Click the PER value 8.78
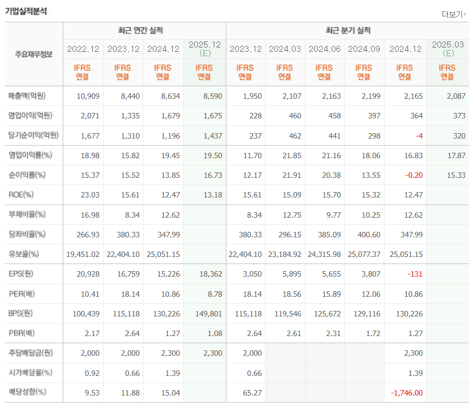This screenshot has height=407, width=474. [x=215, y=294]
